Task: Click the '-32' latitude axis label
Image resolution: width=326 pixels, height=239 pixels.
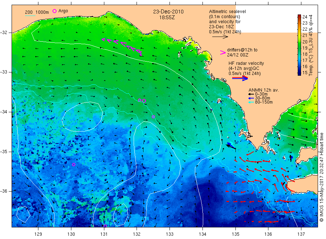Action: click(x=4, y=33)
